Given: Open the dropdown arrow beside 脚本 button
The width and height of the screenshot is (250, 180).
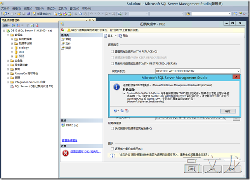Looking at the screenshot, I should click(x=116, y=36).
